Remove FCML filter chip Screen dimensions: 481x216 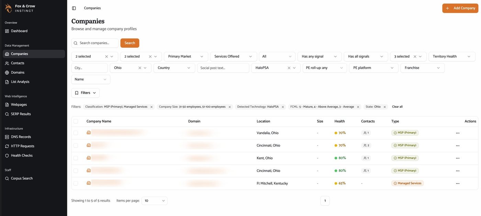358,107
